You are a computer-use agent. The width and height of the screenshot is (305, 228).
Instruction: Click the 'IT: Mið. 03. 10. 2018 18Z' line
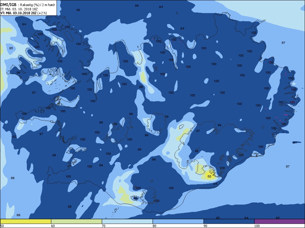pos(19,9)
